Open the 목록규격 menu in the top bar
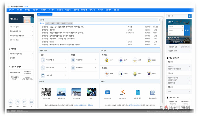198x117 pixels. [11, 10]
